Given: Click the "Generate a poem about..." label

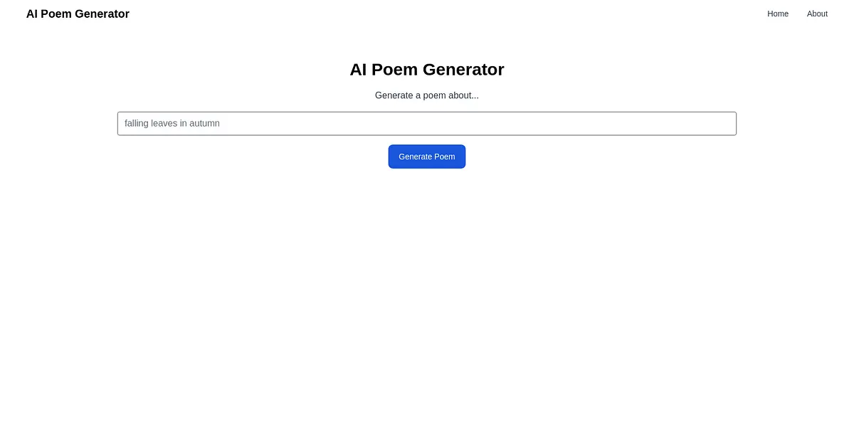Looking at the screenshot, I should pyautogui.click(x=427, y=95).
